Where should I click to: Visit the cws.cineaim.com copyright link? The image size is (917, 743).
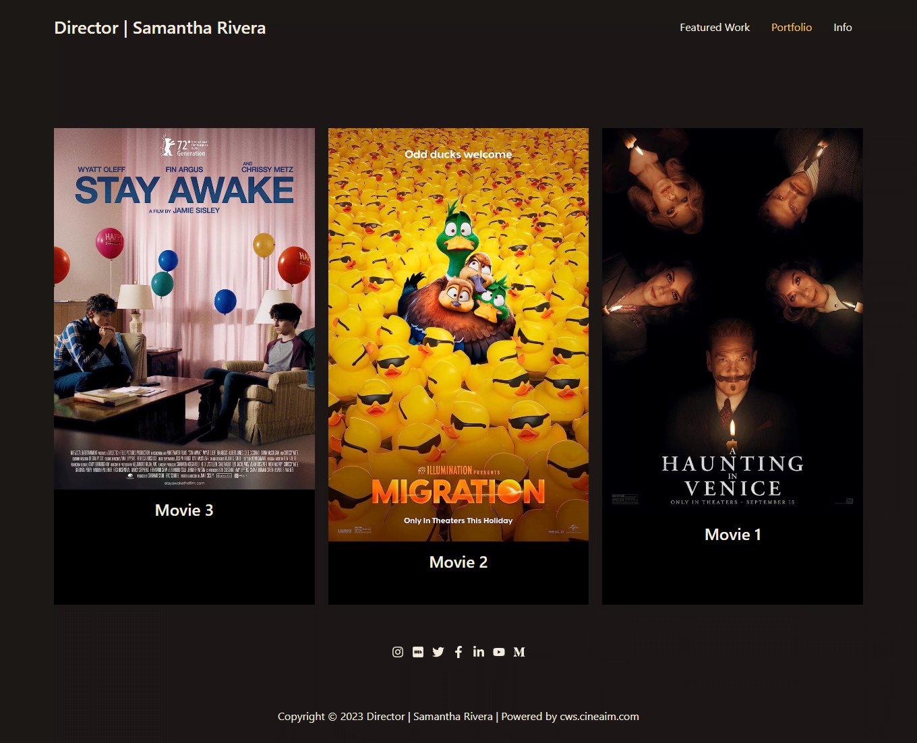(x=599, y=716)
